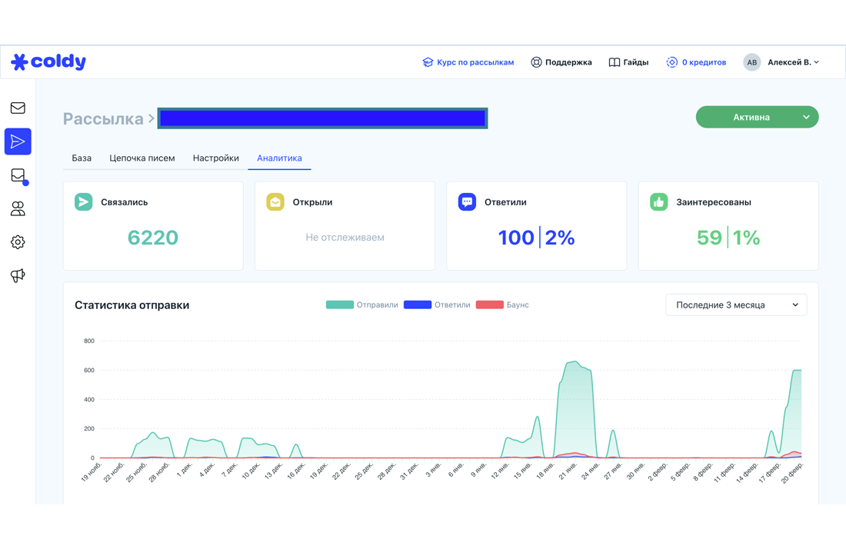Select the paper-plane campaigns icon in sidebar

tap(18, 141)
